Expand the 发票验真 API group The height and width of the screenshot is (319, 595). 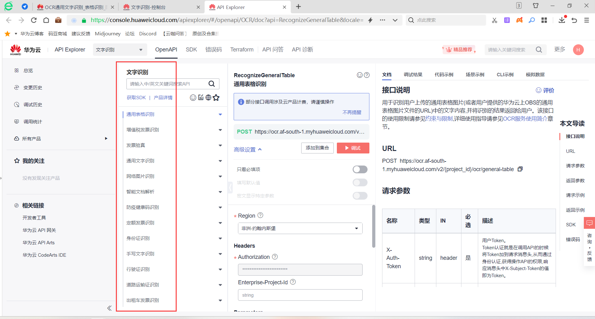coord(220,145)
